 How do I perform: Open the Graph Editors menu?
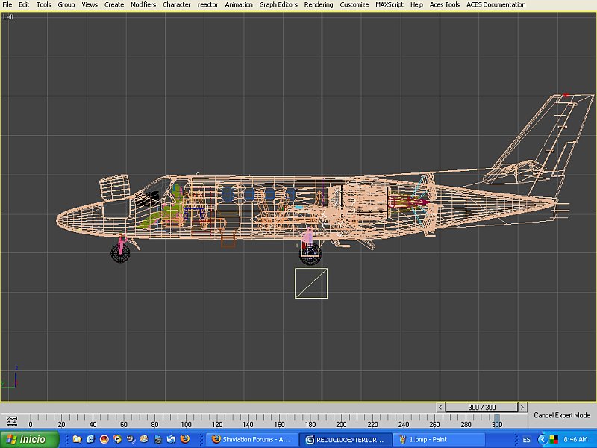(278, 4)
